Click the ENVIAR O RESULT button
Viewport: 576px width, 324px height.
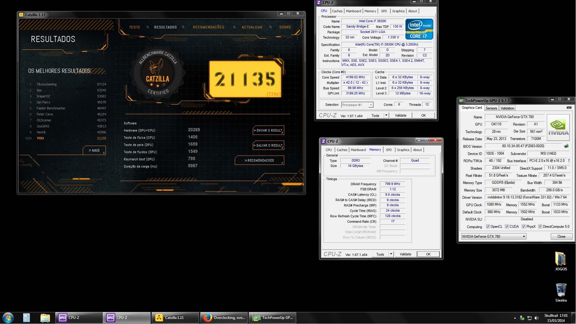(268, 130)
